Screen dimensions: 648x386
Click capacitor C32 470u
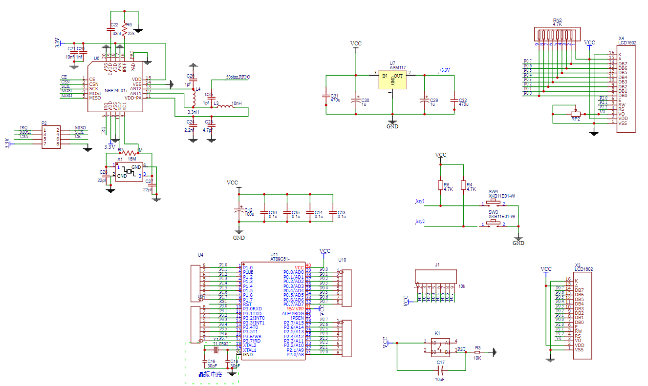coord(454,100)
